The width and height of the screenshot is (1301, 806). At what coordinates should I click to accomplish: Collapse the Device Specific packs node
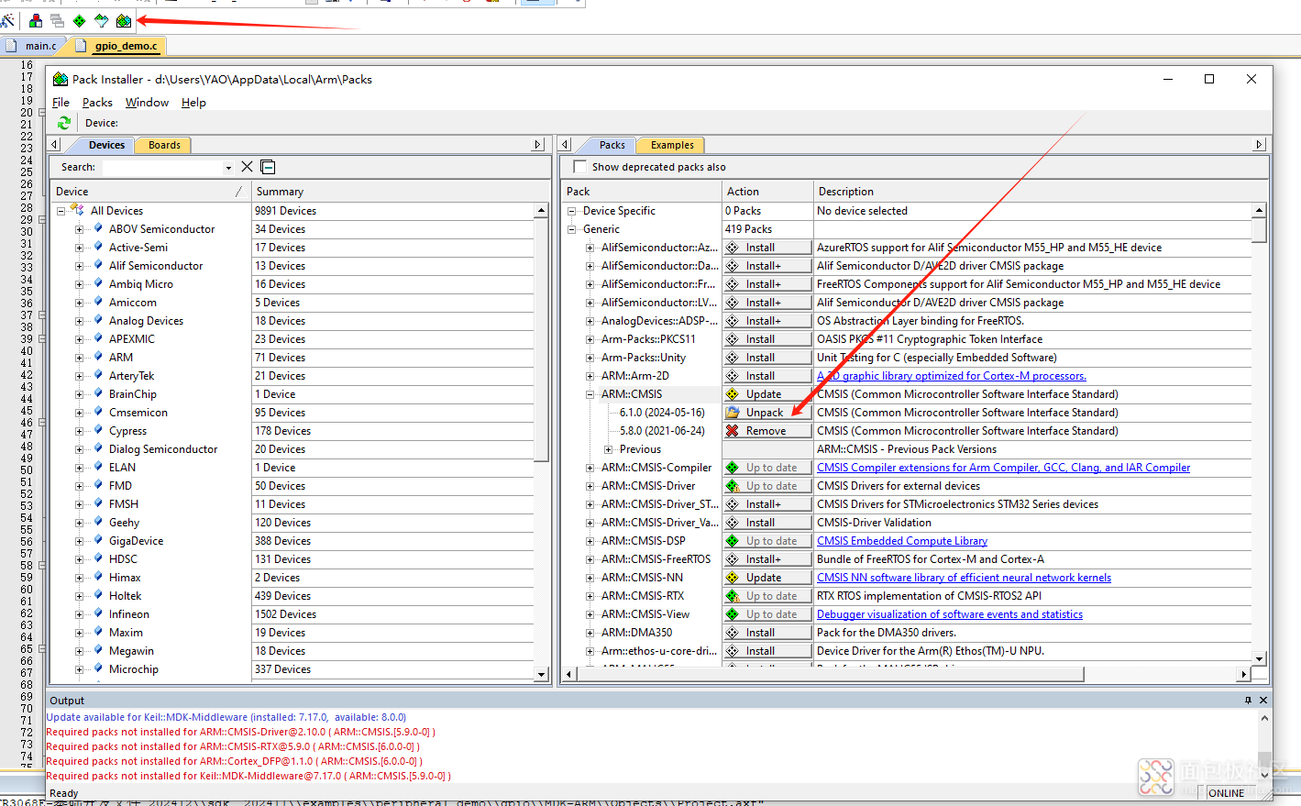click(x=572, y=211)
